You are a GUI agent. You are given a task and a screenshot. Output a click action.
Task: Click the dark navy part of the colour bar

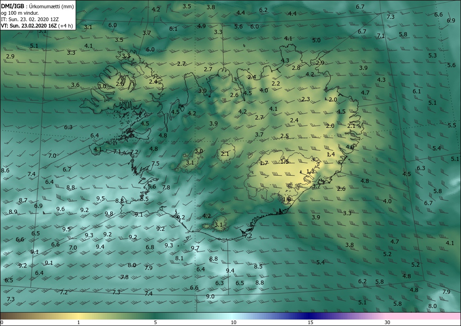click(x=308, y=316)
